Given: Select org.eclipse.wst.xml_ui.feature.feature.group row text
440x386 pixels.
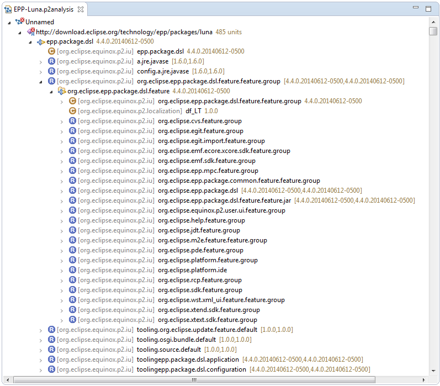Looking at the screenshot, I should click(221, 300).
